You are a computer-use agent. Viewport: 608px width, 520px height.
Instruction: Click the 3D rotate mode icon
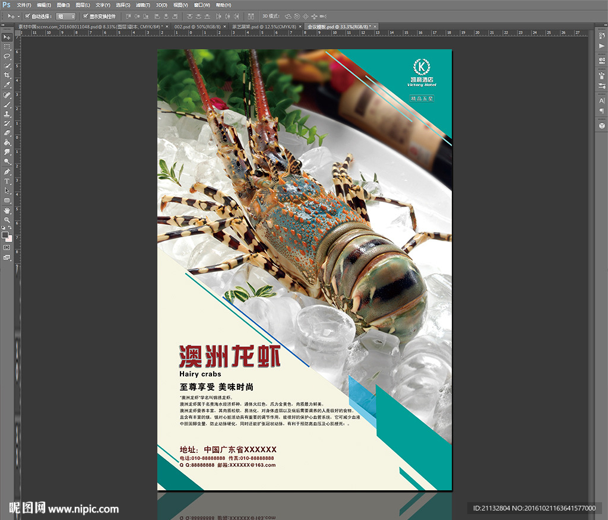(288, 16)
